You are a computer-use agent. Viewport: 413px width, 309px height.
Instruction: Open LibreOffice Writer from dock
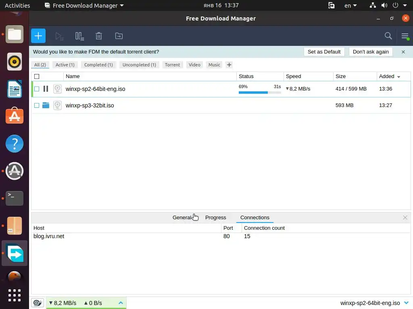tap(15, 89)
